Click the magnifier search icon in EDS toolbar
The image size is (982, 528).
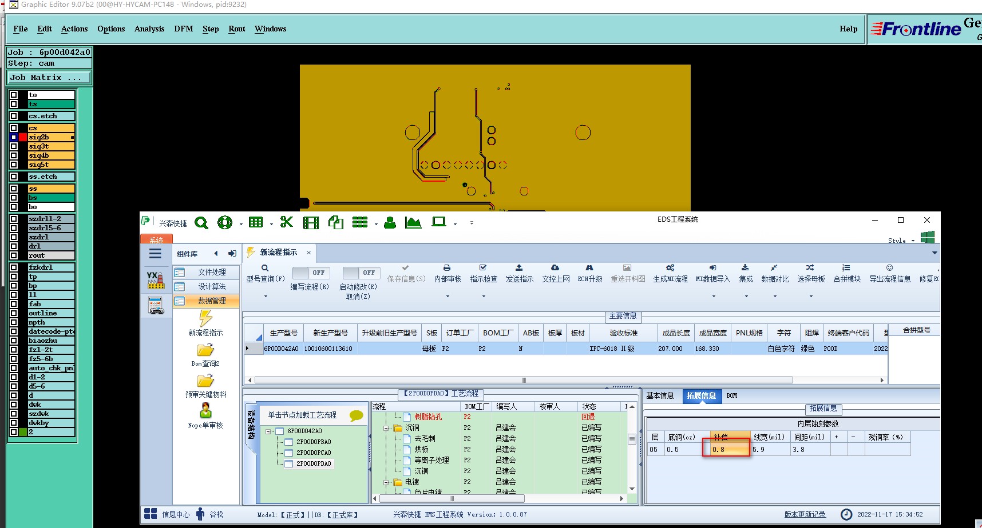pos(201,223)
